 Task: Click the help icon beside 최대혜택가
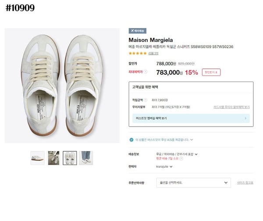tap(146, 72)
